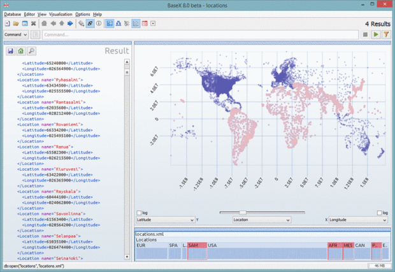Toggle the red Table view icon
The width and height of the screenshot is (395, 272).
(x=145, y=24)
